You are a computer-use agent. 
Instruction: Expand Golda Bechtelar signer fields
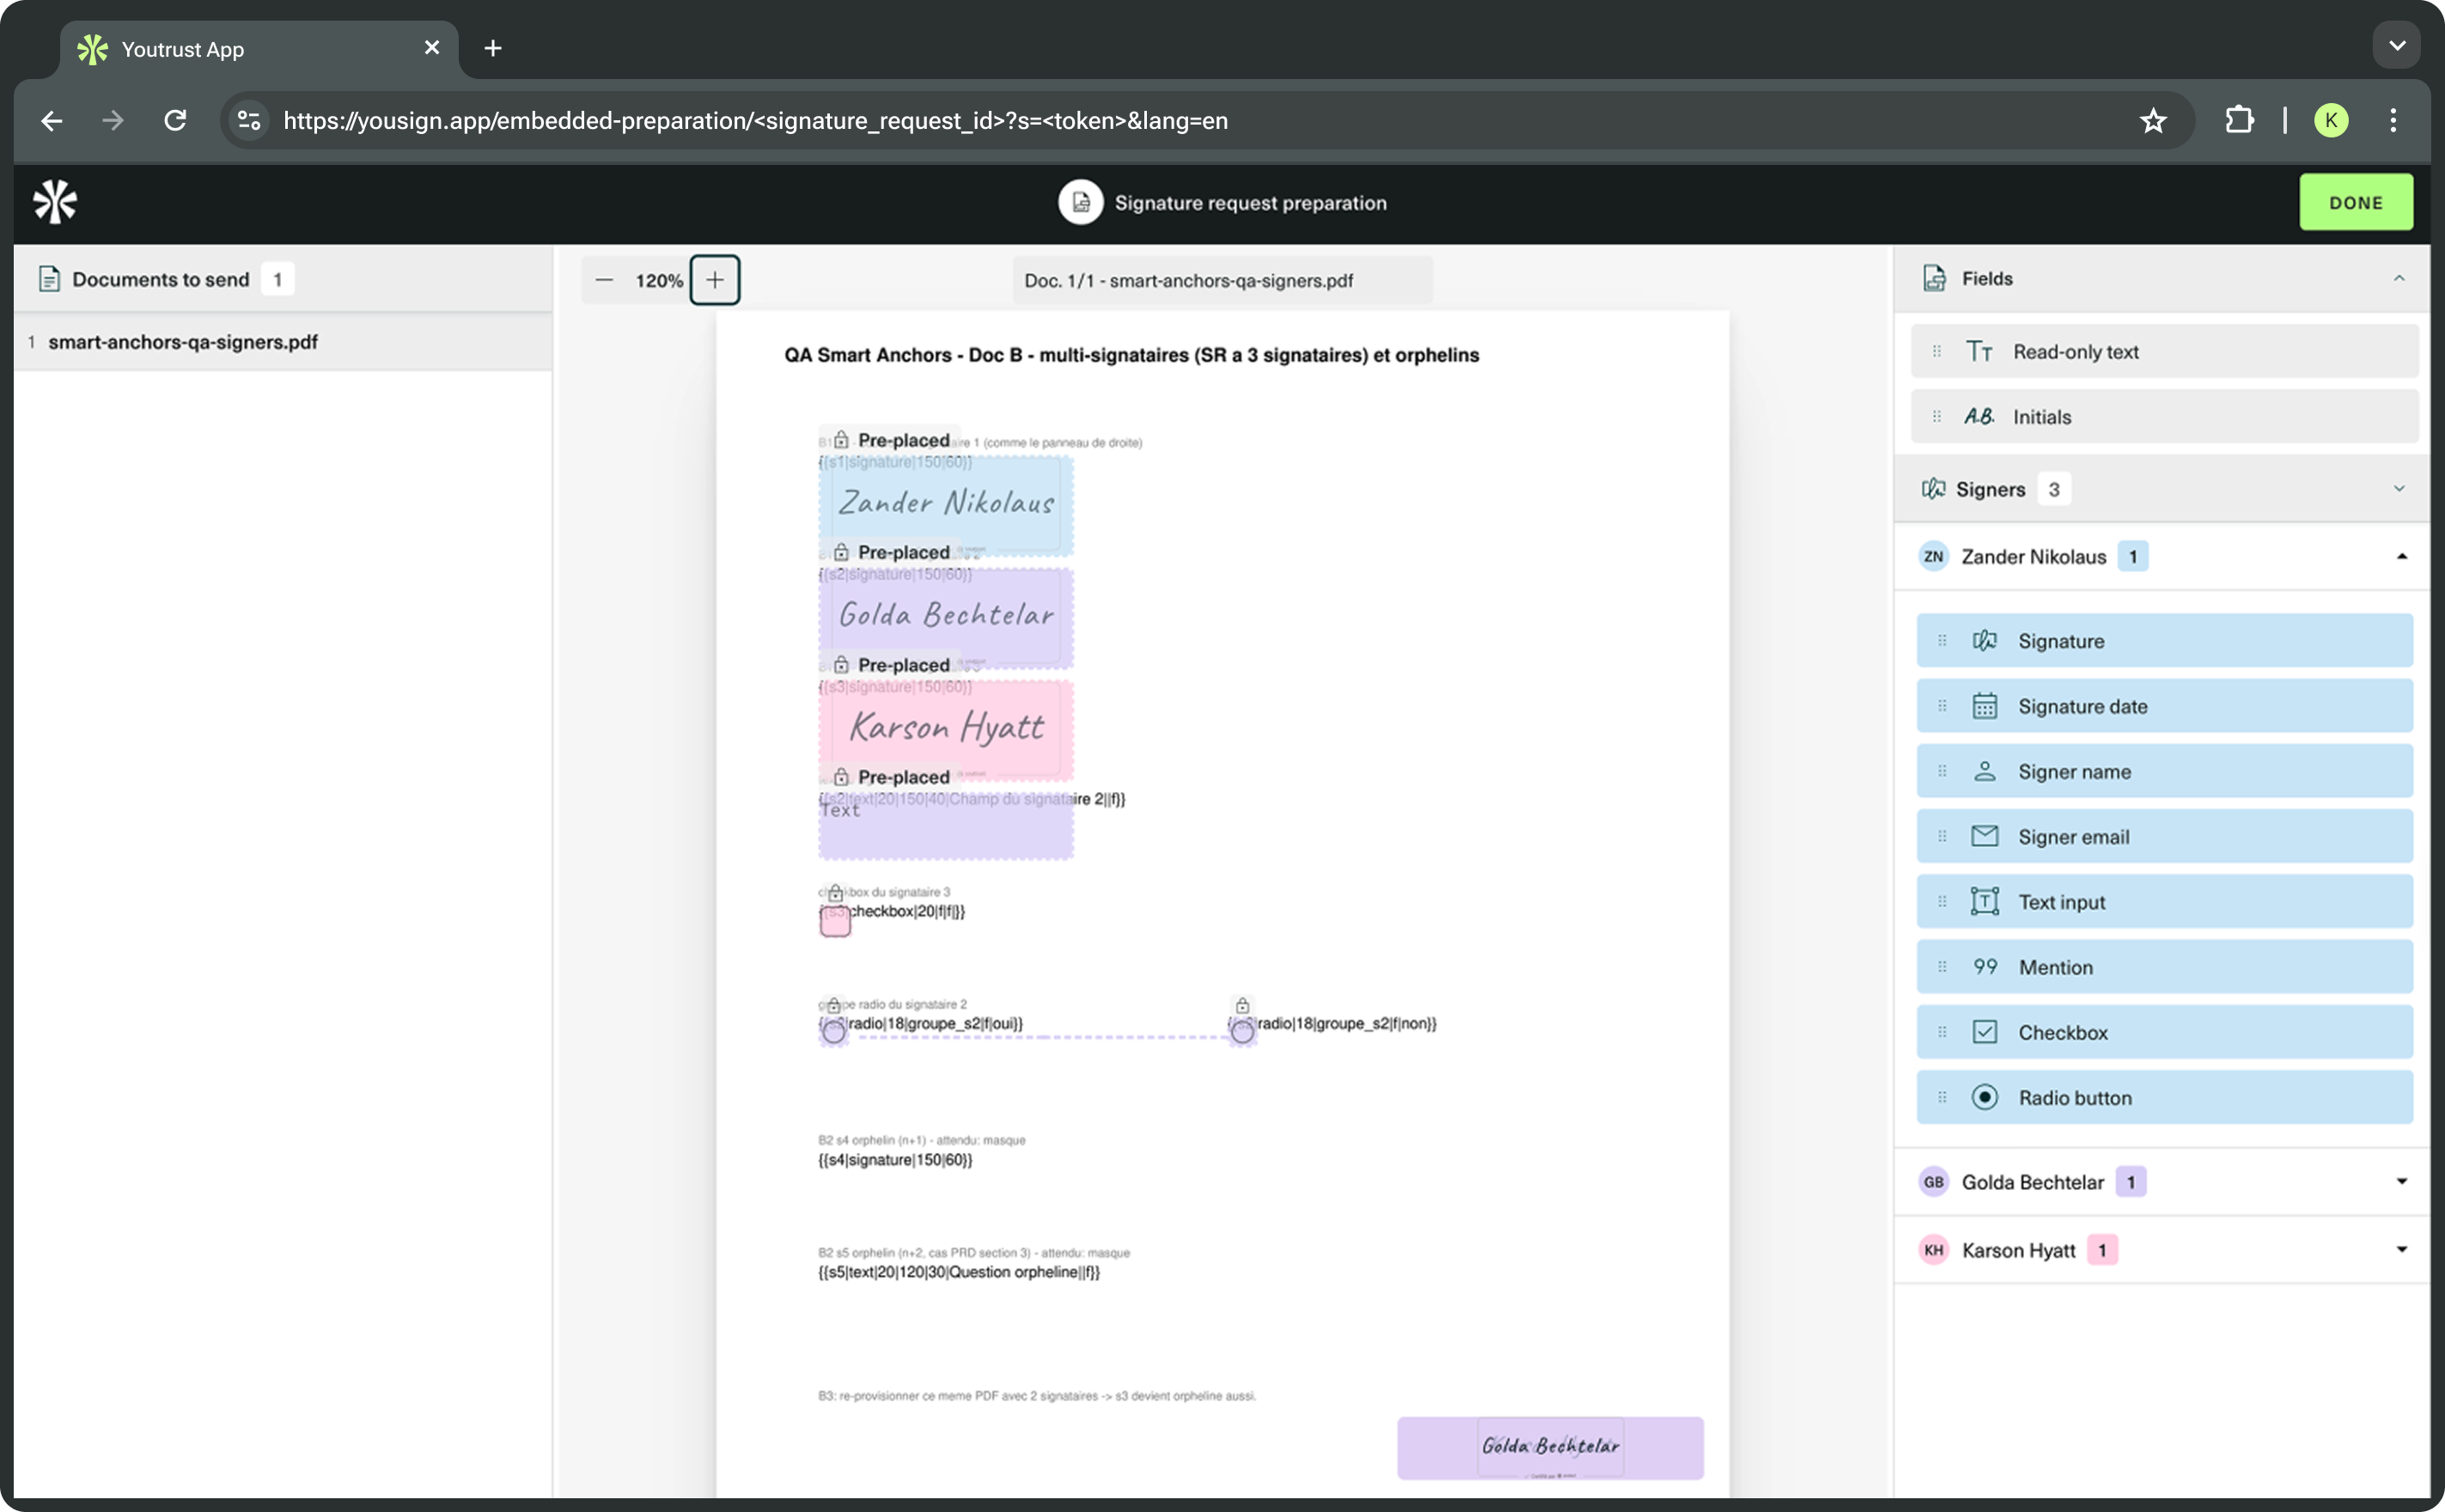pos(2401,1182)
